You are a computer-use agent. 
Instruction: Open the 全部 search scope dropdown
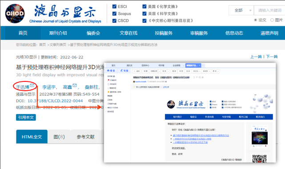(x=241, y=10)
